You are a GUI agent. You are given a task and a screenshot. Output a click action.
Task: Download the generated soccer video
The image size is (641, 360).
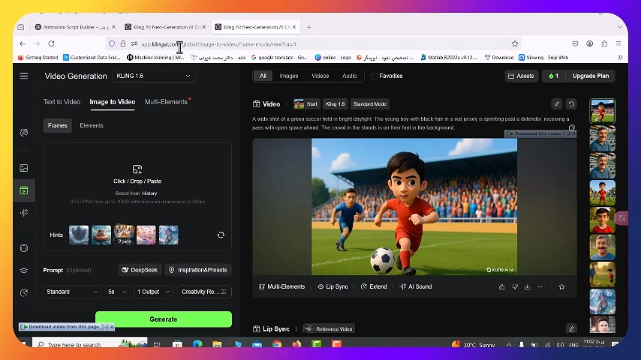click(x=528, y=286)
